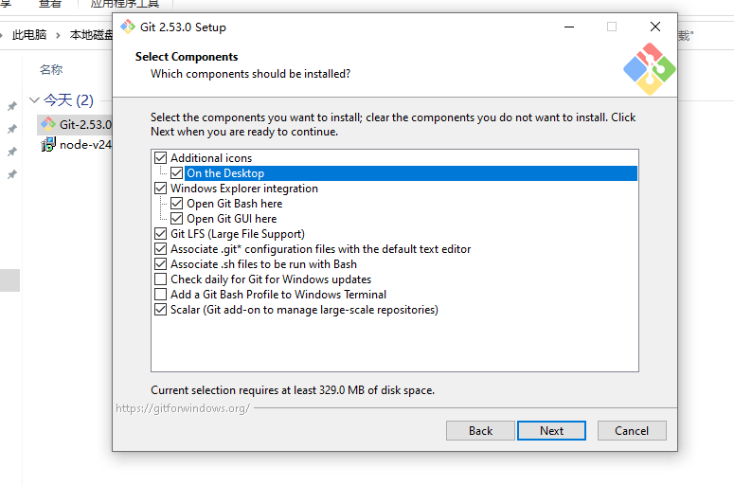This screenshot has width=734, height=486.
Task: Enable Check daily for Git for Windows updates
Action: (x=161, y=279)
